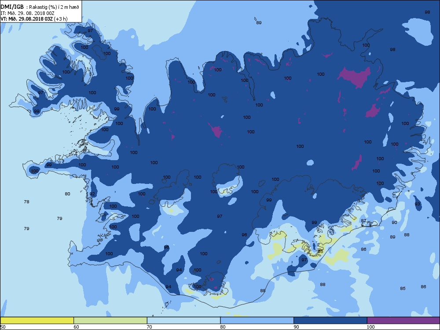Click the '98' value in the top-right corner
Screen dimensions: 440x330
(x=427, y=12)
